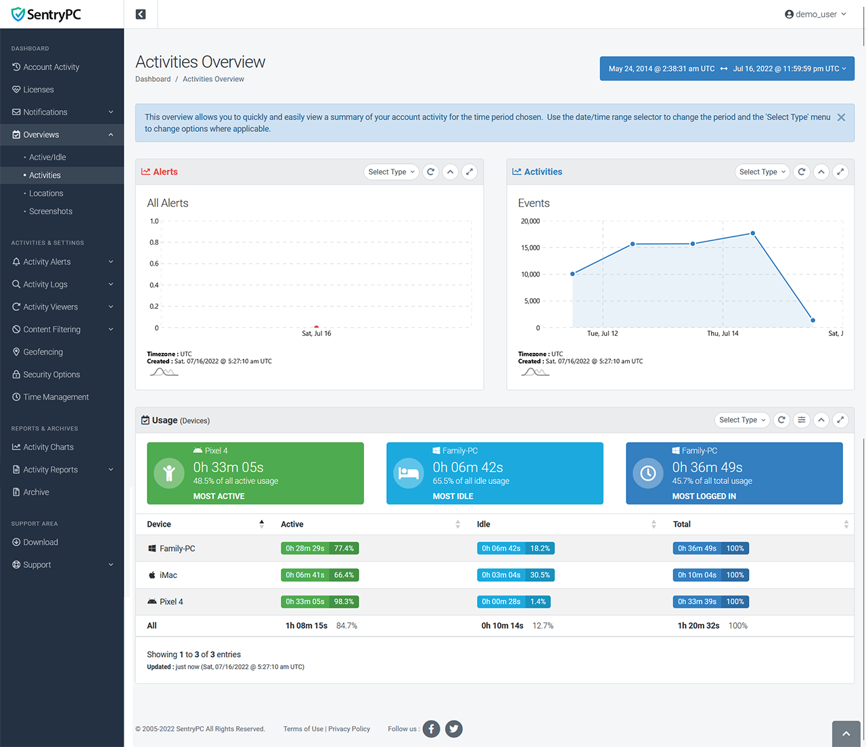Image resolution: width=866 pixels, height=747 pixels.
Task: Click Family-PC Most Idle card
Action: tap(495, 473)
